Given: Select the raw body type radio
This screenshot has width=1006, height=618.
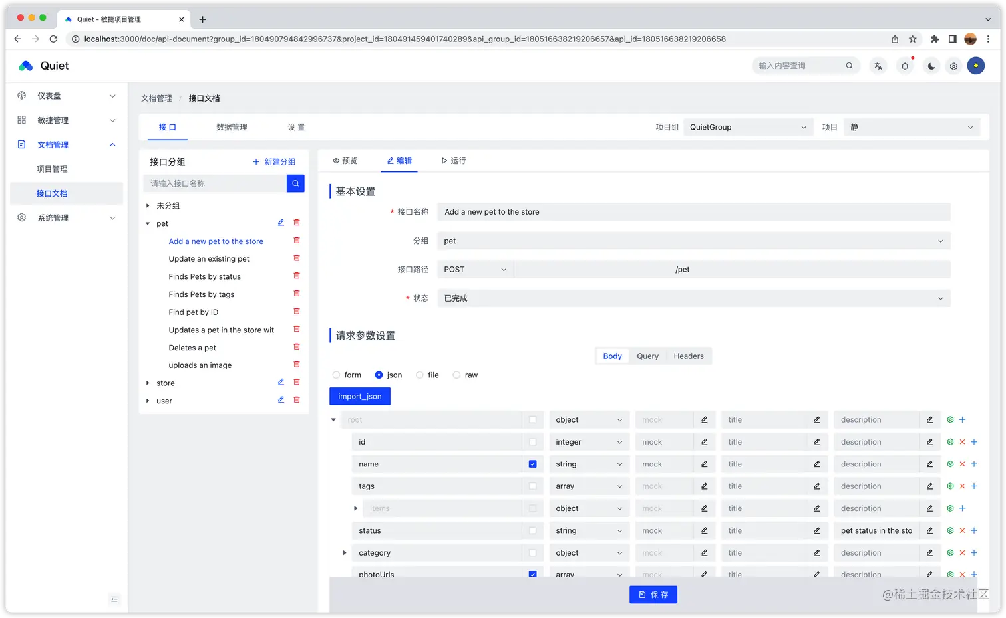Looking at the screenshot, I should pos(456,375).
